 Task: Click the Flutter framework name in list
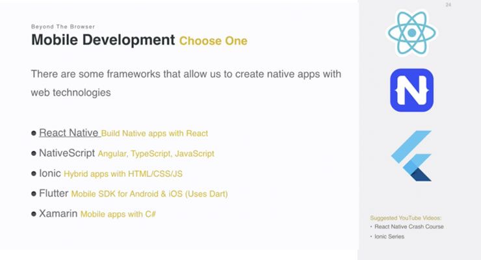point(53,193)
